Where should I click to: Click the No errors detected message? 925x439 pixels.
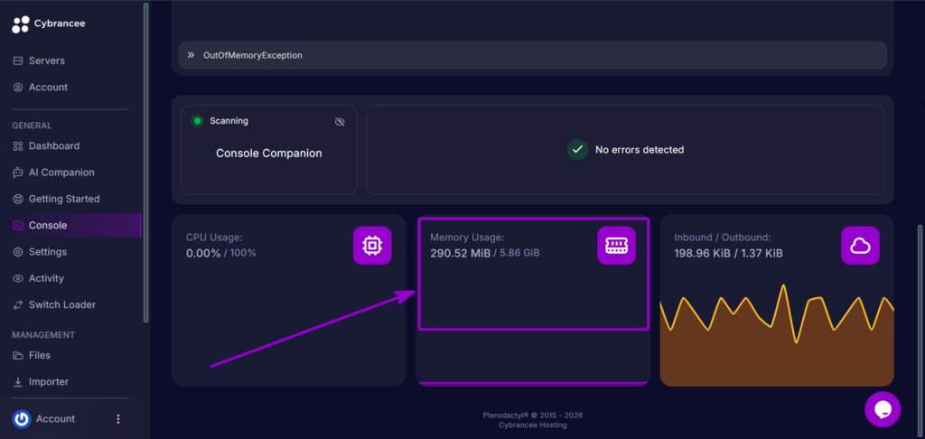tap(640, 150)
